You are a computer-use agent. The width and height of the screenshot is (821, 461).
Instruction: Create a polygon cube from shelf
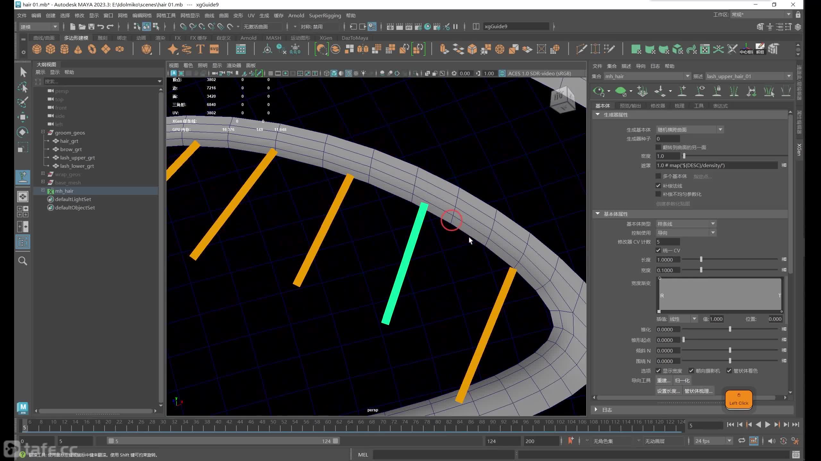[x=50, y=49]
